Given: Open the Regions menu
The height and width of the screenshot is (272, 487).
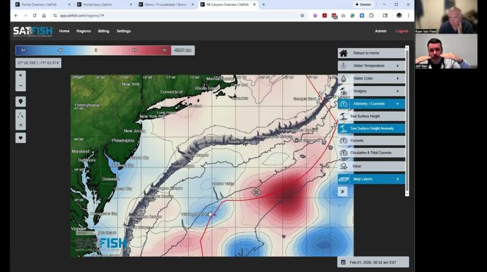Looking at the screenshot, I should [83, 31].
